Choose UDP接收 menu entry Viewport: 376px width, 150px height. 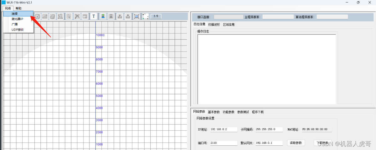pos(18,30)
